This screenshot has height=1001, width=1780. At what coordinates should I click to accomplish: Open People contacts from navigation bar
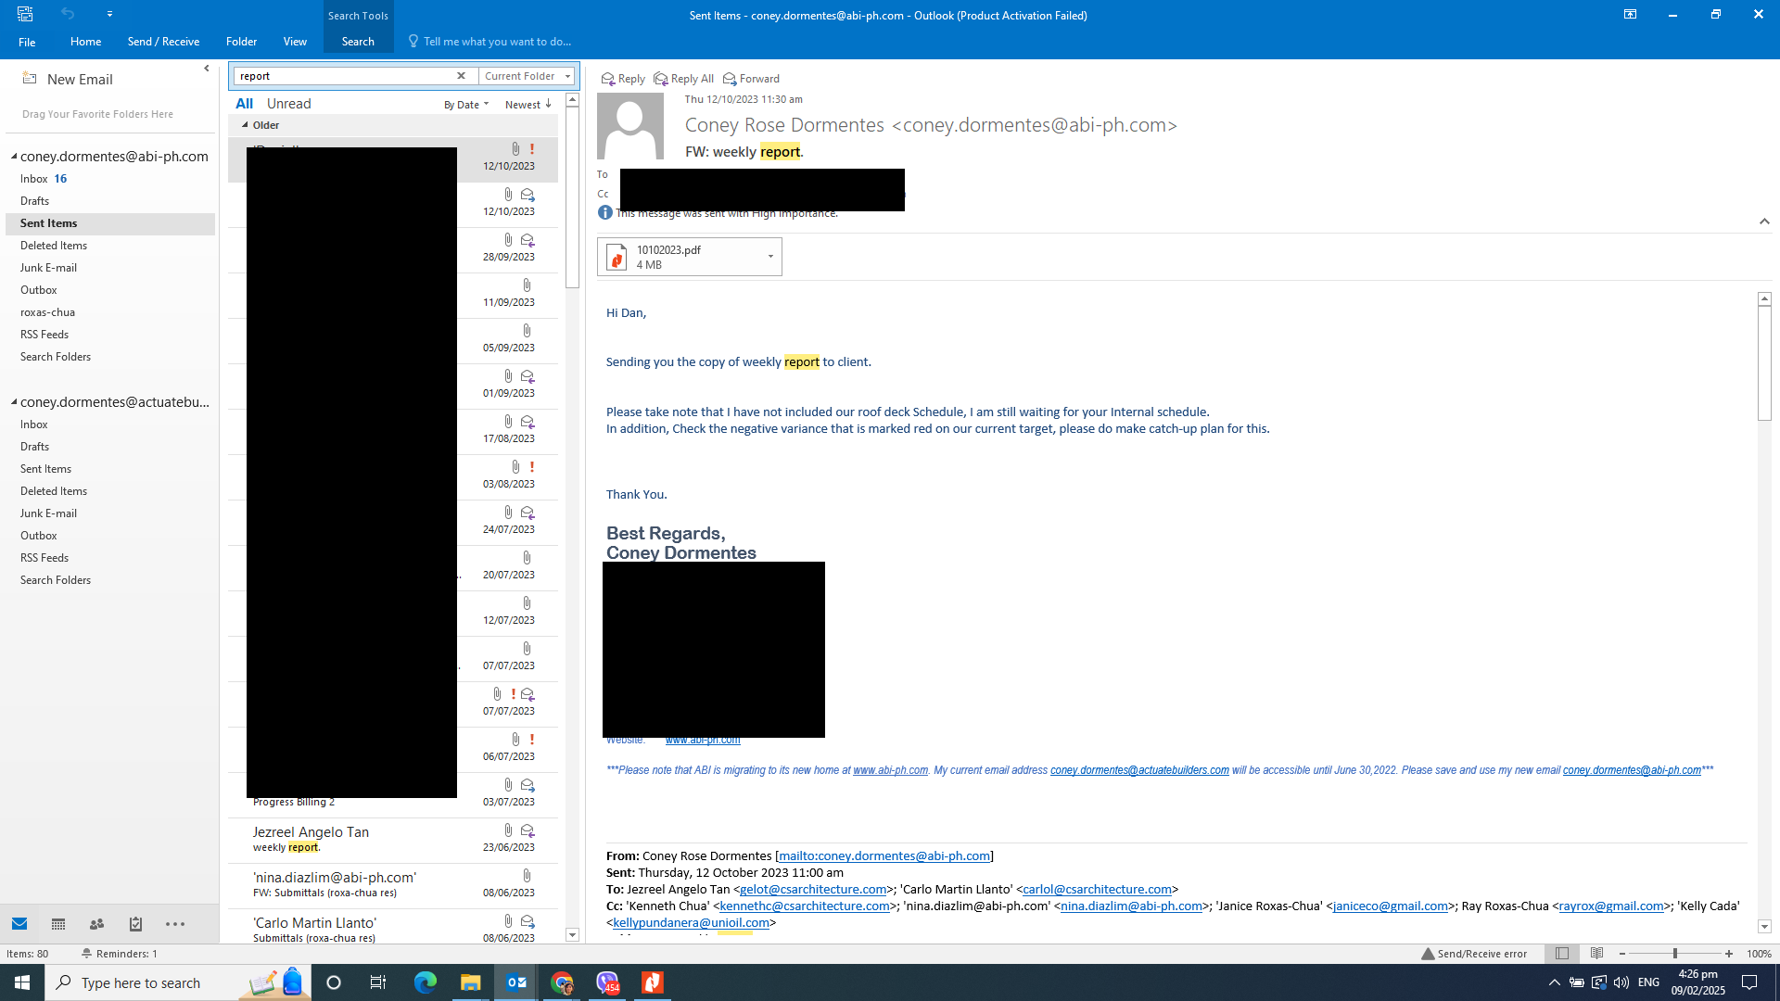[x=96, y=924]
